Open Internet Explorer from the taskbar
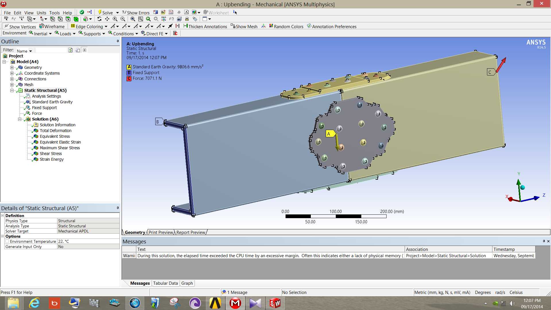Viewport: 551px width, 310px height. (34, 303)
